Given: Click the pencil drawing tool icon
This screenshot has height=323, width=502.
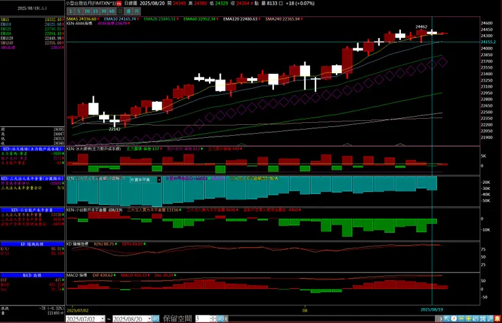Looking at the screenshot, I should [x=490, y=319].
